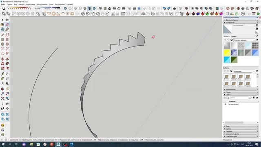The width and height of the screenshot is (261, 147).
Task: Open the Расширения menu
Action: (60, 4)
